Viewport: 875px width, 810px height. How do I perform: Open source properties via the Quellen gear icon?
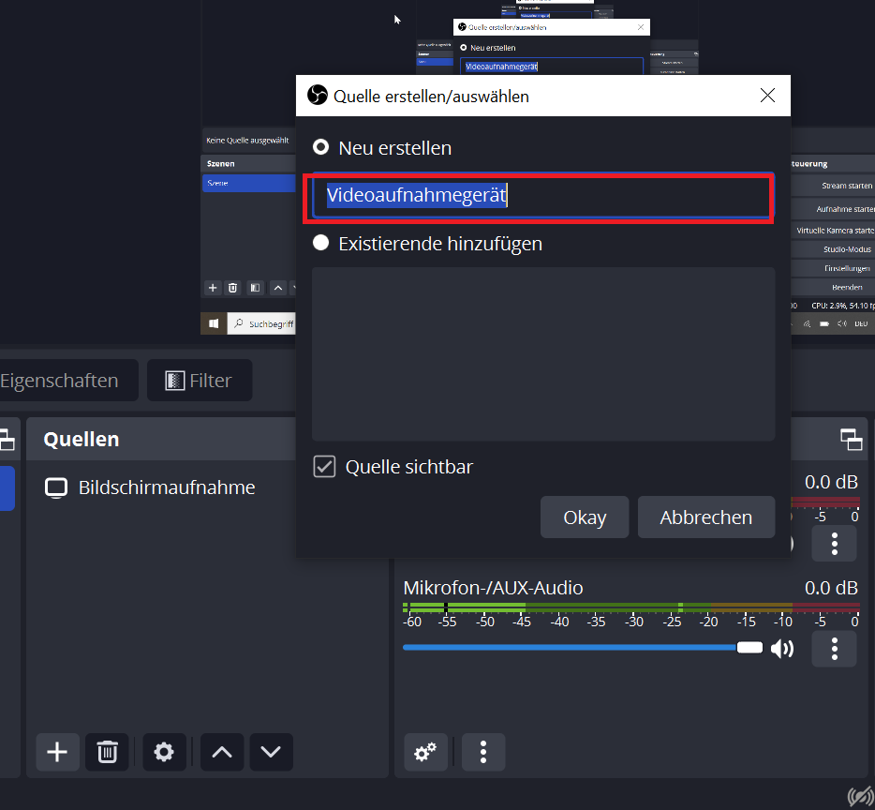[x=164, y=751]
